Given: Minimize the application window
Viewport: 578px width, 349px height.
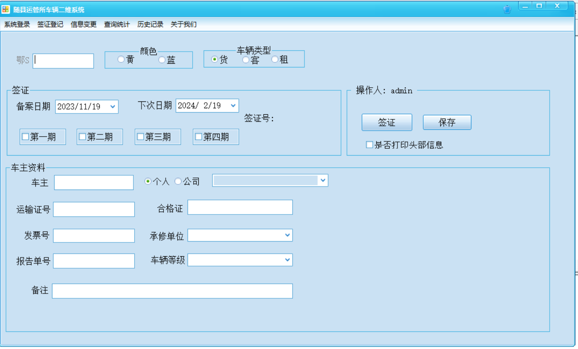Looking at the screenshot, I should pos(525,6).
